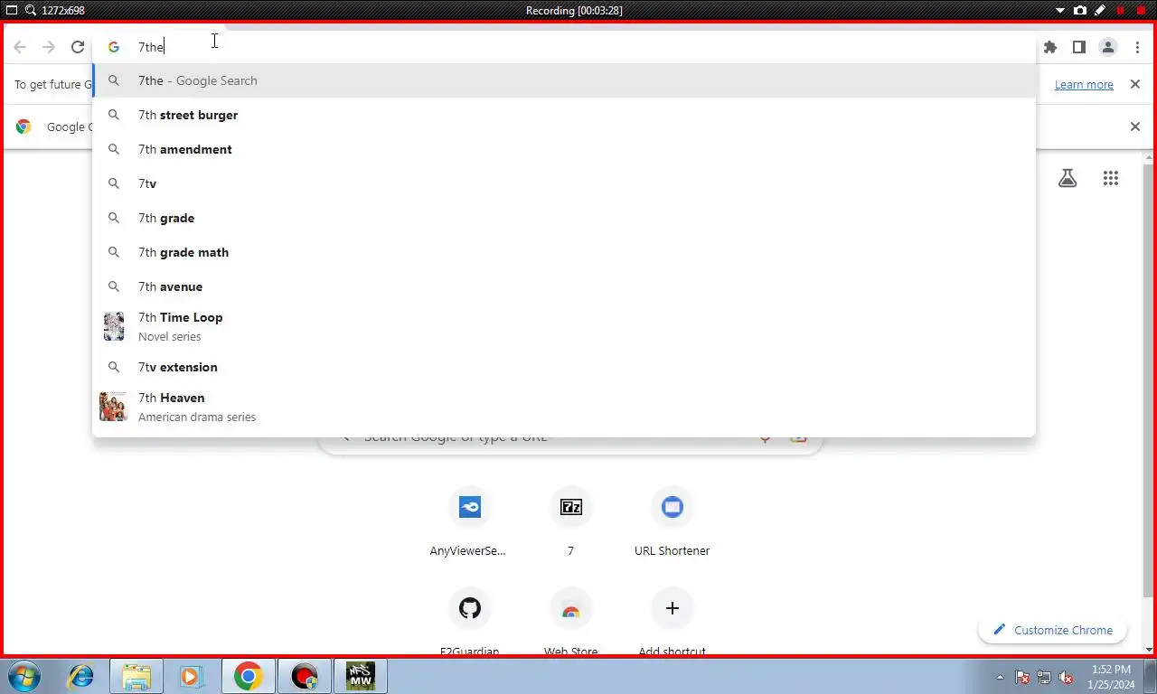Click inside the address bar text 7the
The width and height of the screenshot is (1157, 694).
point(150,47)
